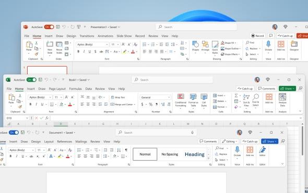Click font color A in PowerPoint
The height and width of the screenshot is (193, 308).
pos(133,52)
